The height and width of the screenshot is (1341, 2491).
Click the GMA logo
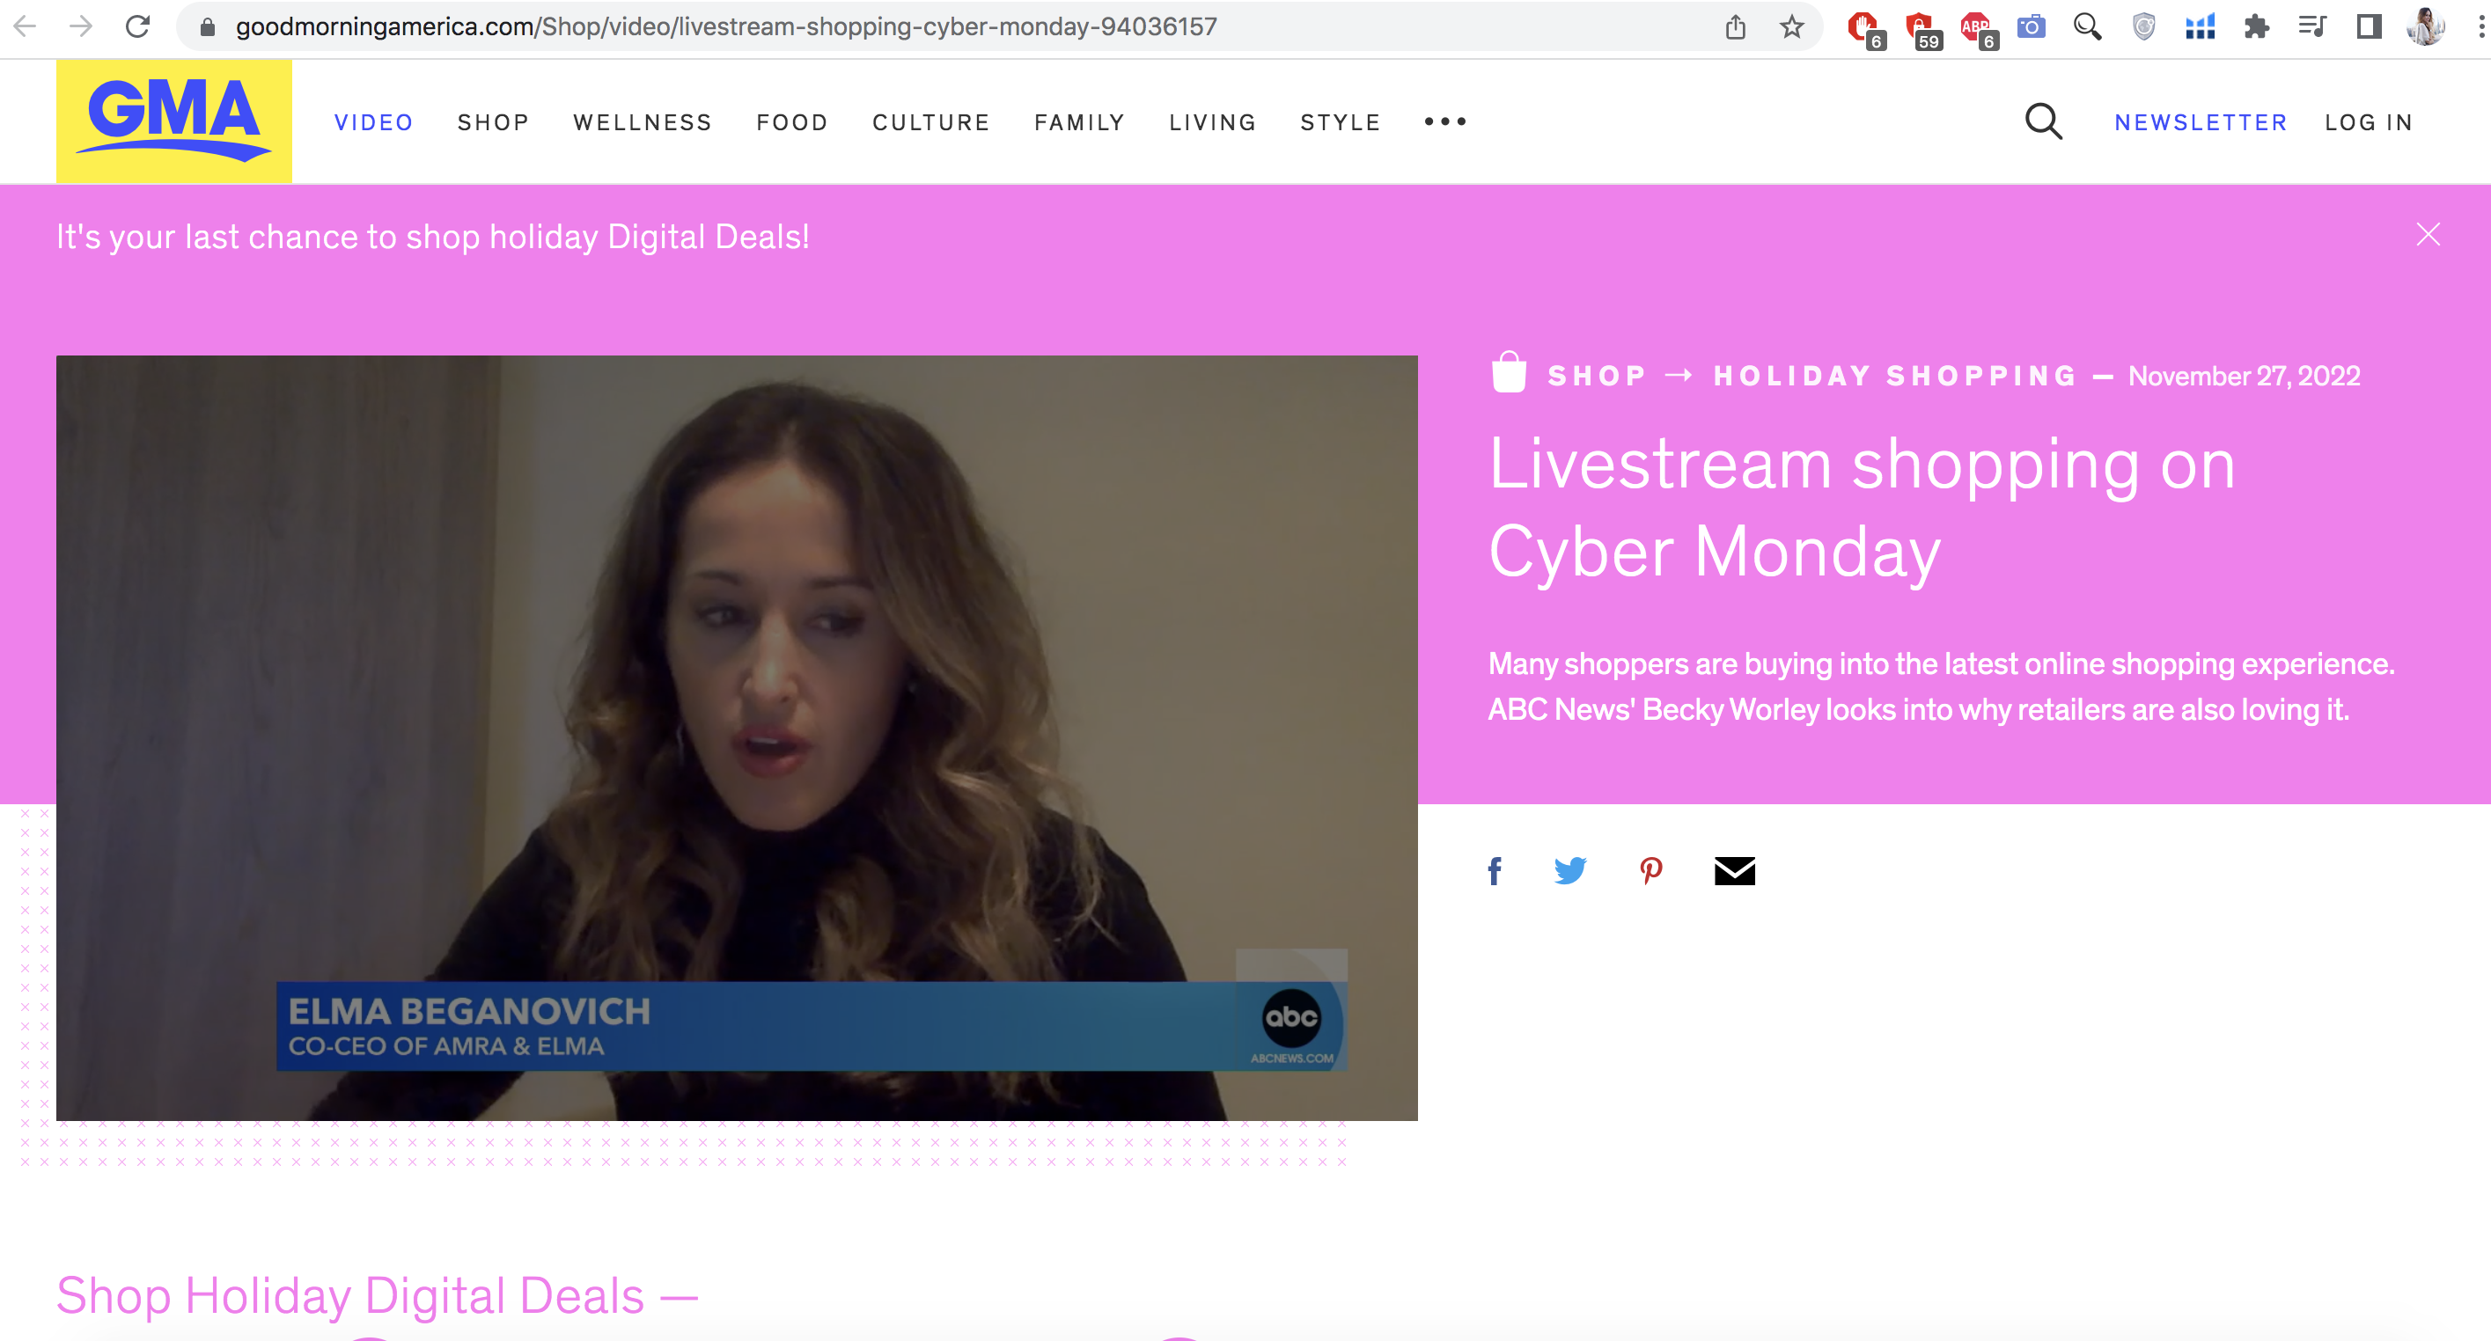tap(174, 121)
